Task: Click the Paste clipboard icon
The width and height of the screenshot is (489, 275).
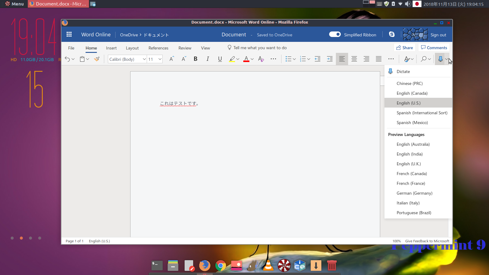Action: click(x=82, y=59)
